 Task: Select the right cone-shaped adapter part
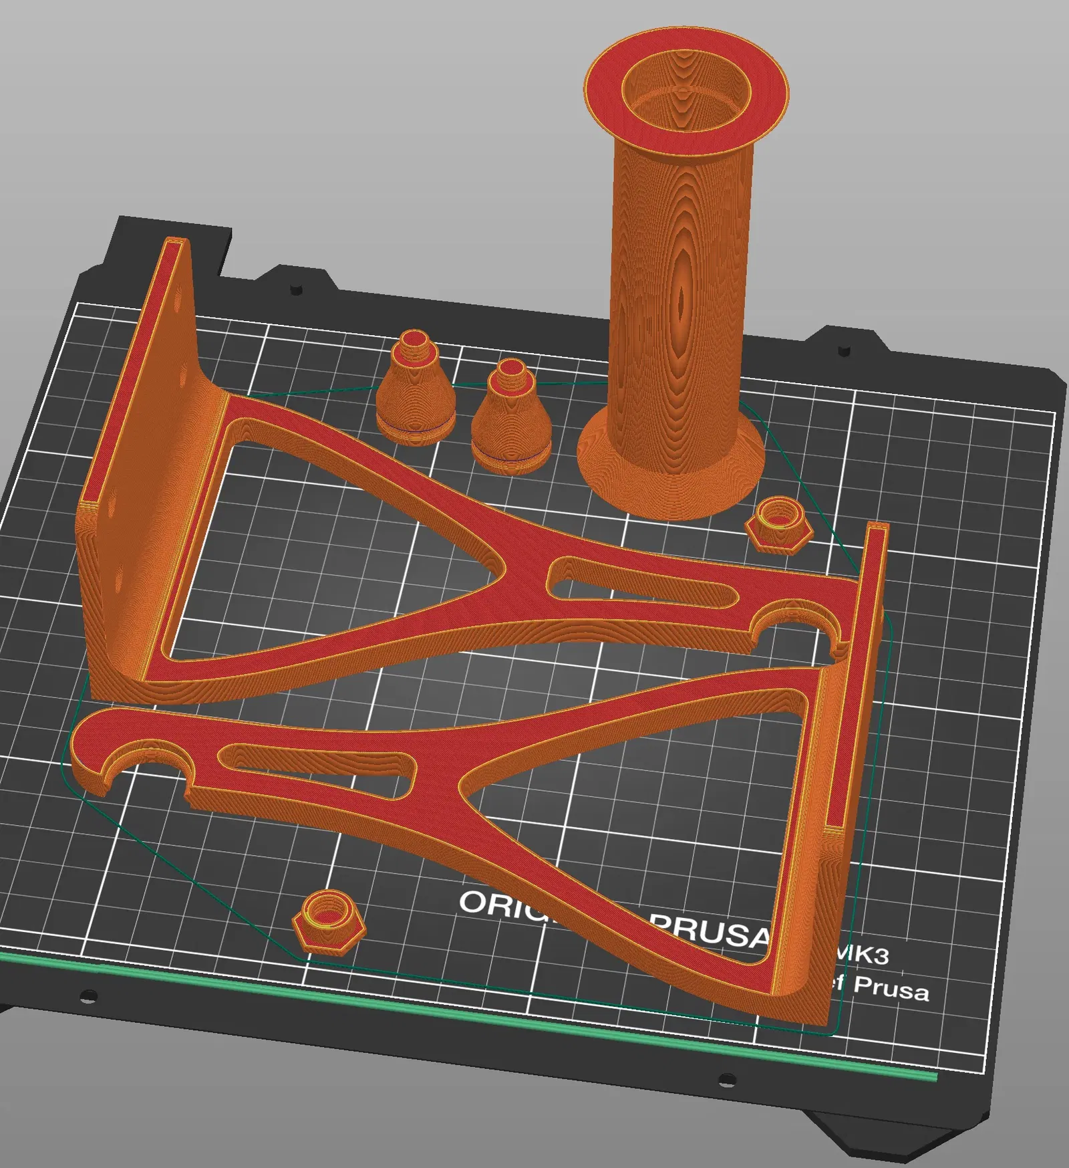click(x=510, y=419)
